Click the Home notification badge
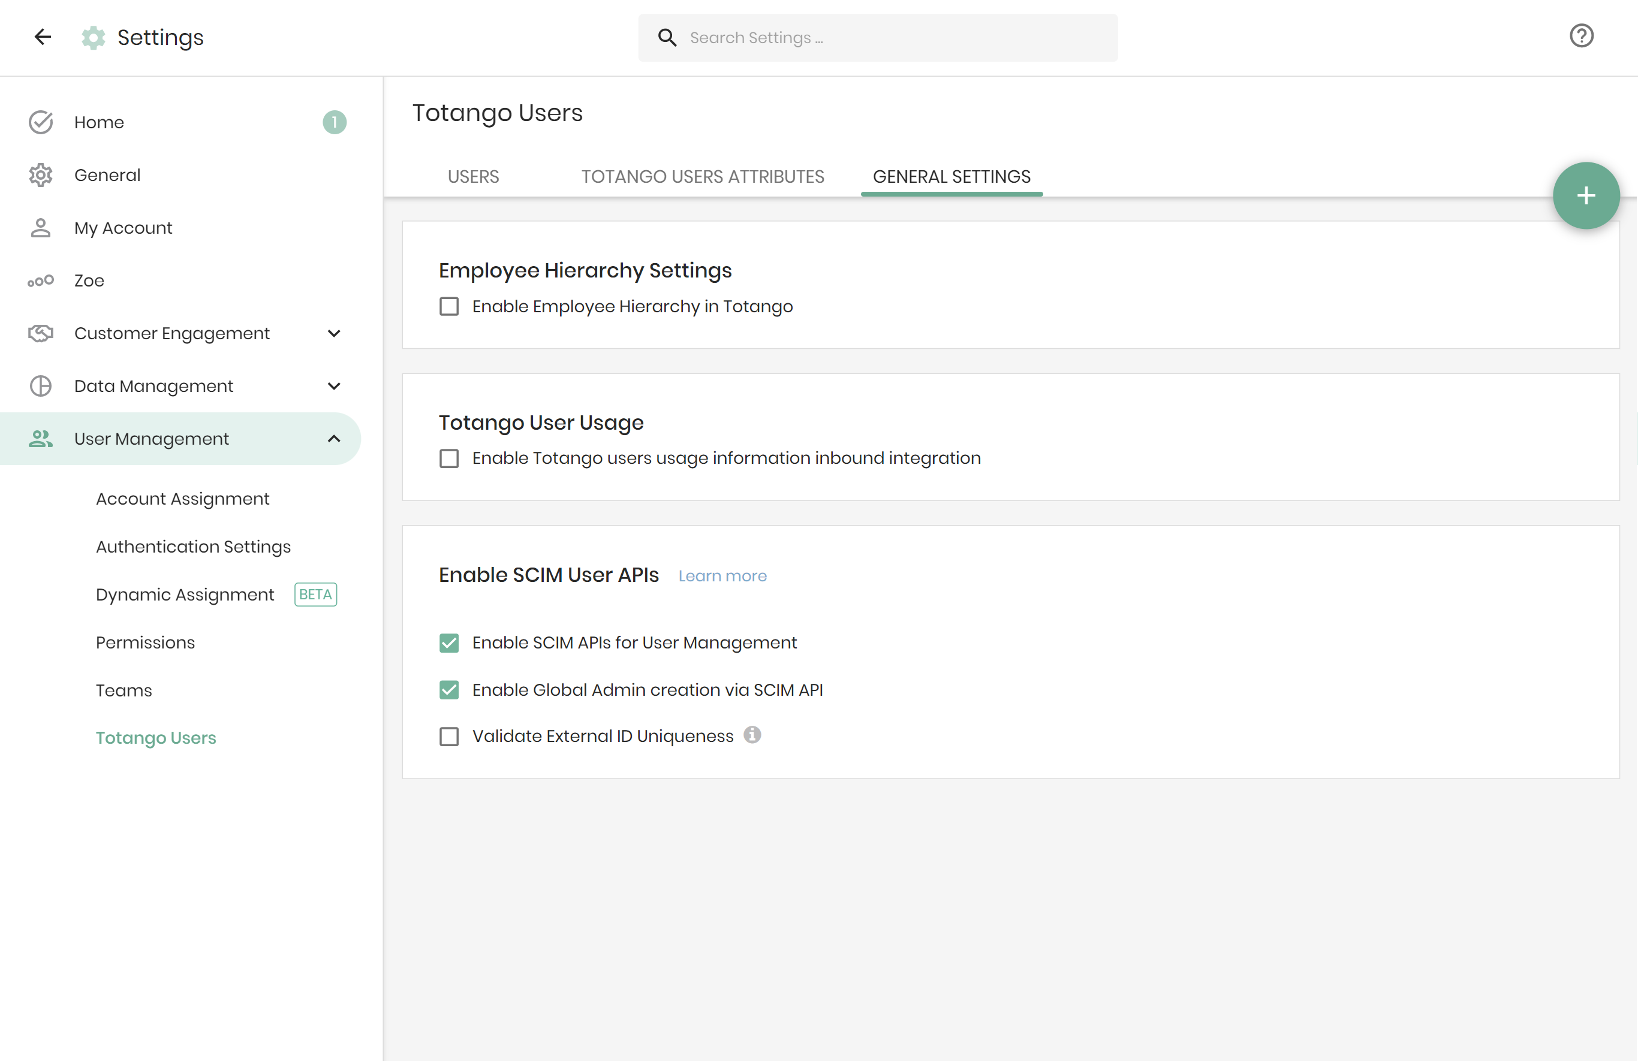Image resolution: width=1638 pixels, height=1062 pixels. click(x=335, y=122)
